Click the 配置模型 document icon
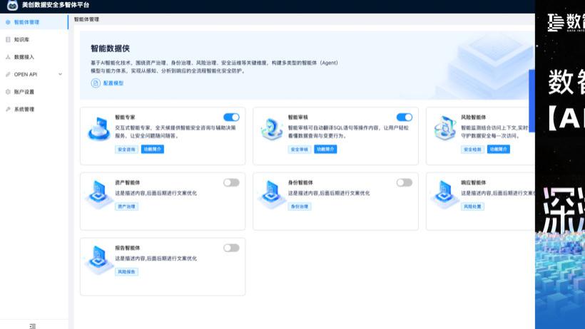Image resolution: width=585 pixels, height=329 pixels. (96, 83)
